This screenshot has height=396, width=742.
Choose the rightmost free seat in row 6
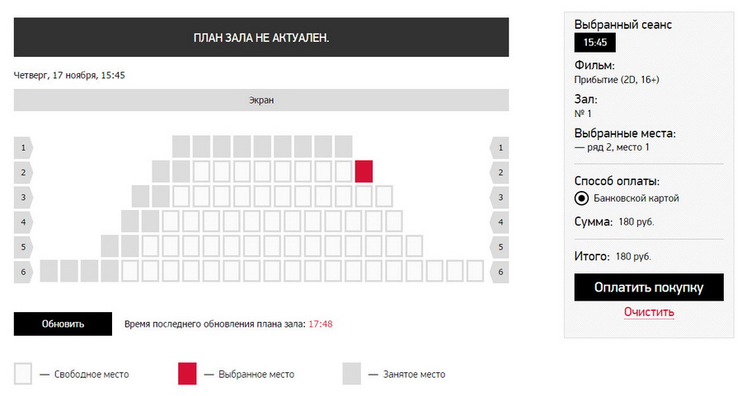pos(475,271)
